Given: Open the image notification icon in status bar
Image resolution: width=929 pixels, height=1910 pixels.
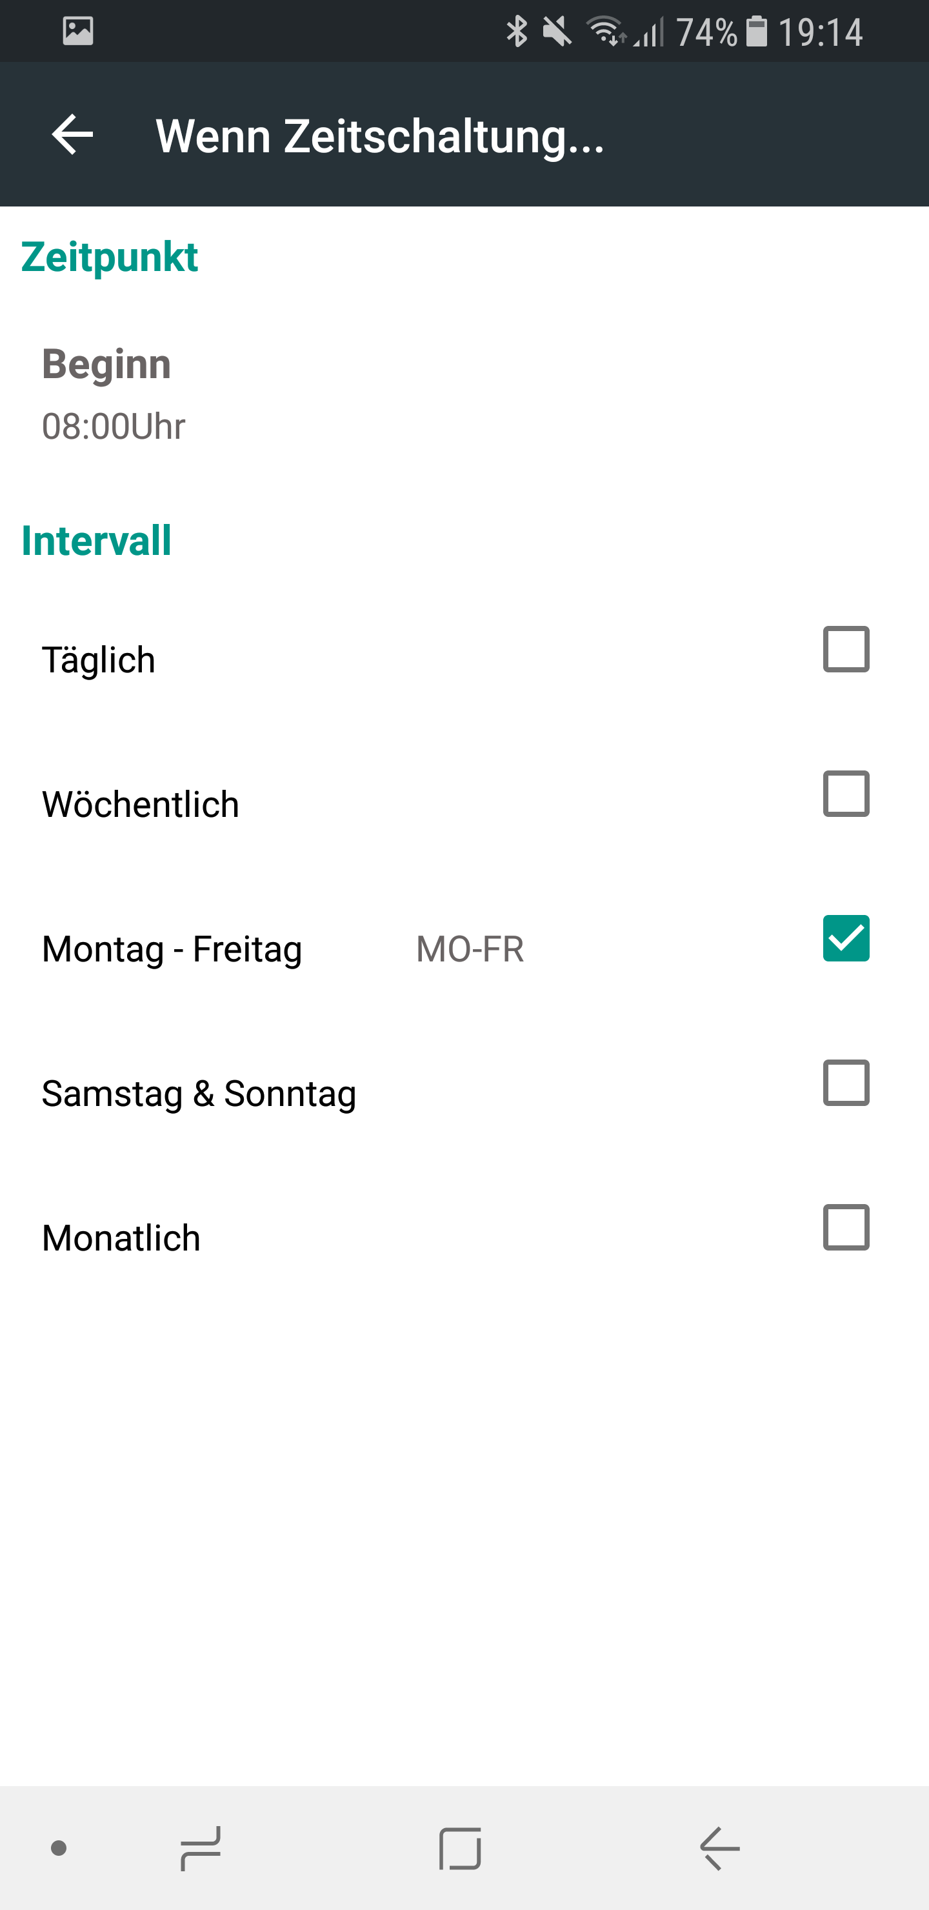Looking at the screenshot, I should tap(78, 31).
